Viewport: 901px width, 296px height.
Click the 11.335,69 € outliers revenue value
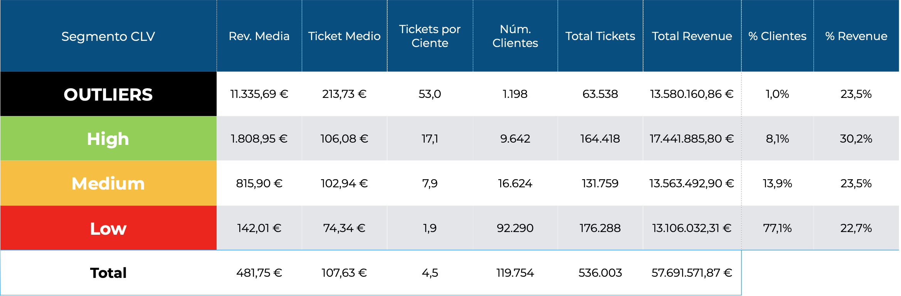click(x=259, y=94)
